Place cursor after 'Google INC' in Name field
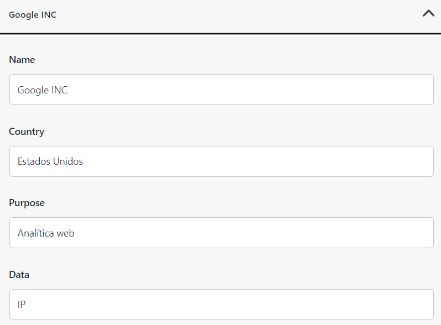 coord(68,90)
